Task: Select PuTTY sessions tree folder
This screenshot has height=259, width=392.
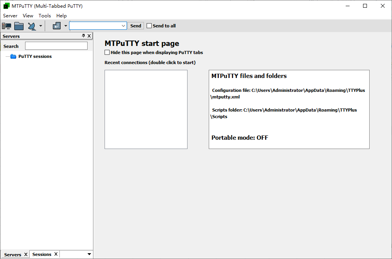Action: tap(35, 56)
